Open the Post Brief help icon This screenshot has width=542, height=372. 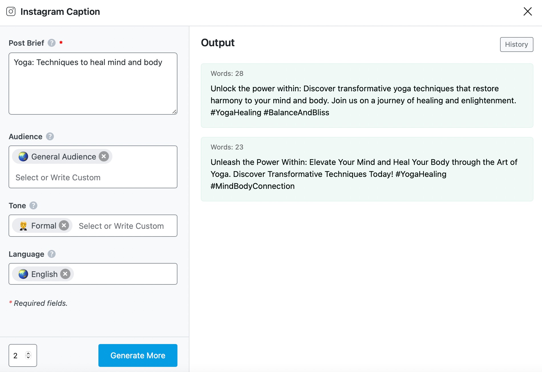(x=52, y=43)
